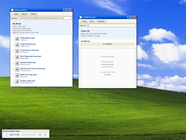Click the minhas musicas address field
This screenshot has height=140, width=186.
[x=45, y=18]
